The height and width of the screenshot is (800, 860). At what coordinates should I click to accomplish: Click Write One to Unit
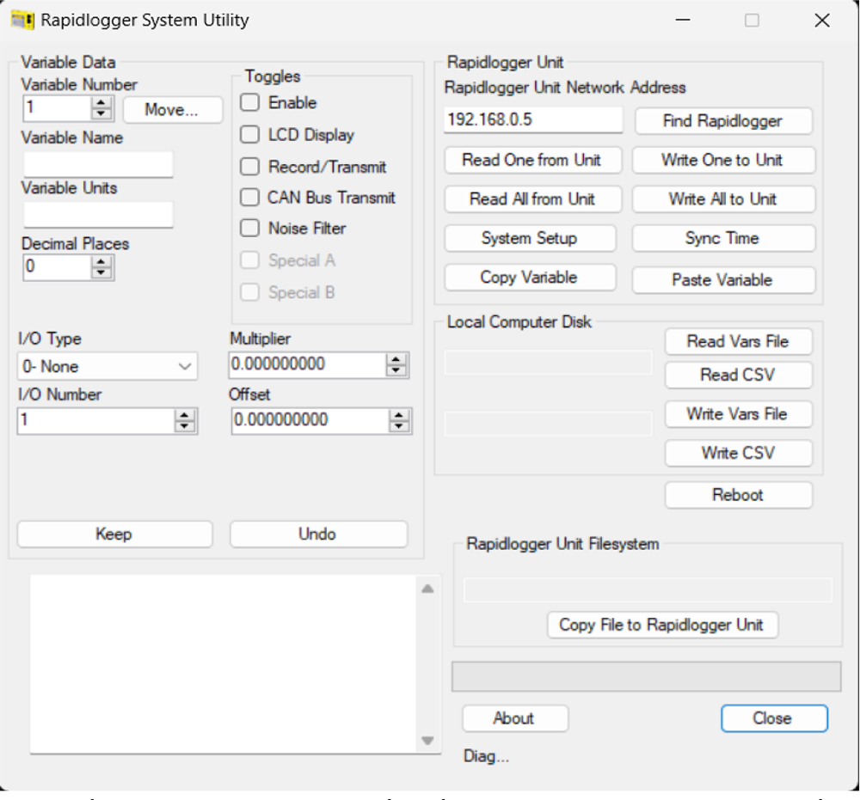(x=723, y=160)
